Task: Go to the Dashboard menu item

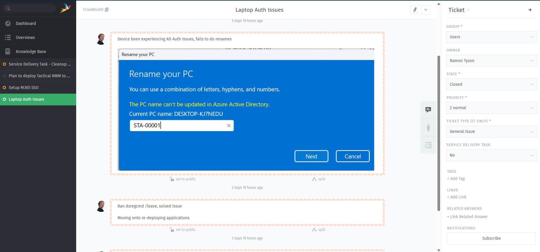Action: (x=26, y=23)
